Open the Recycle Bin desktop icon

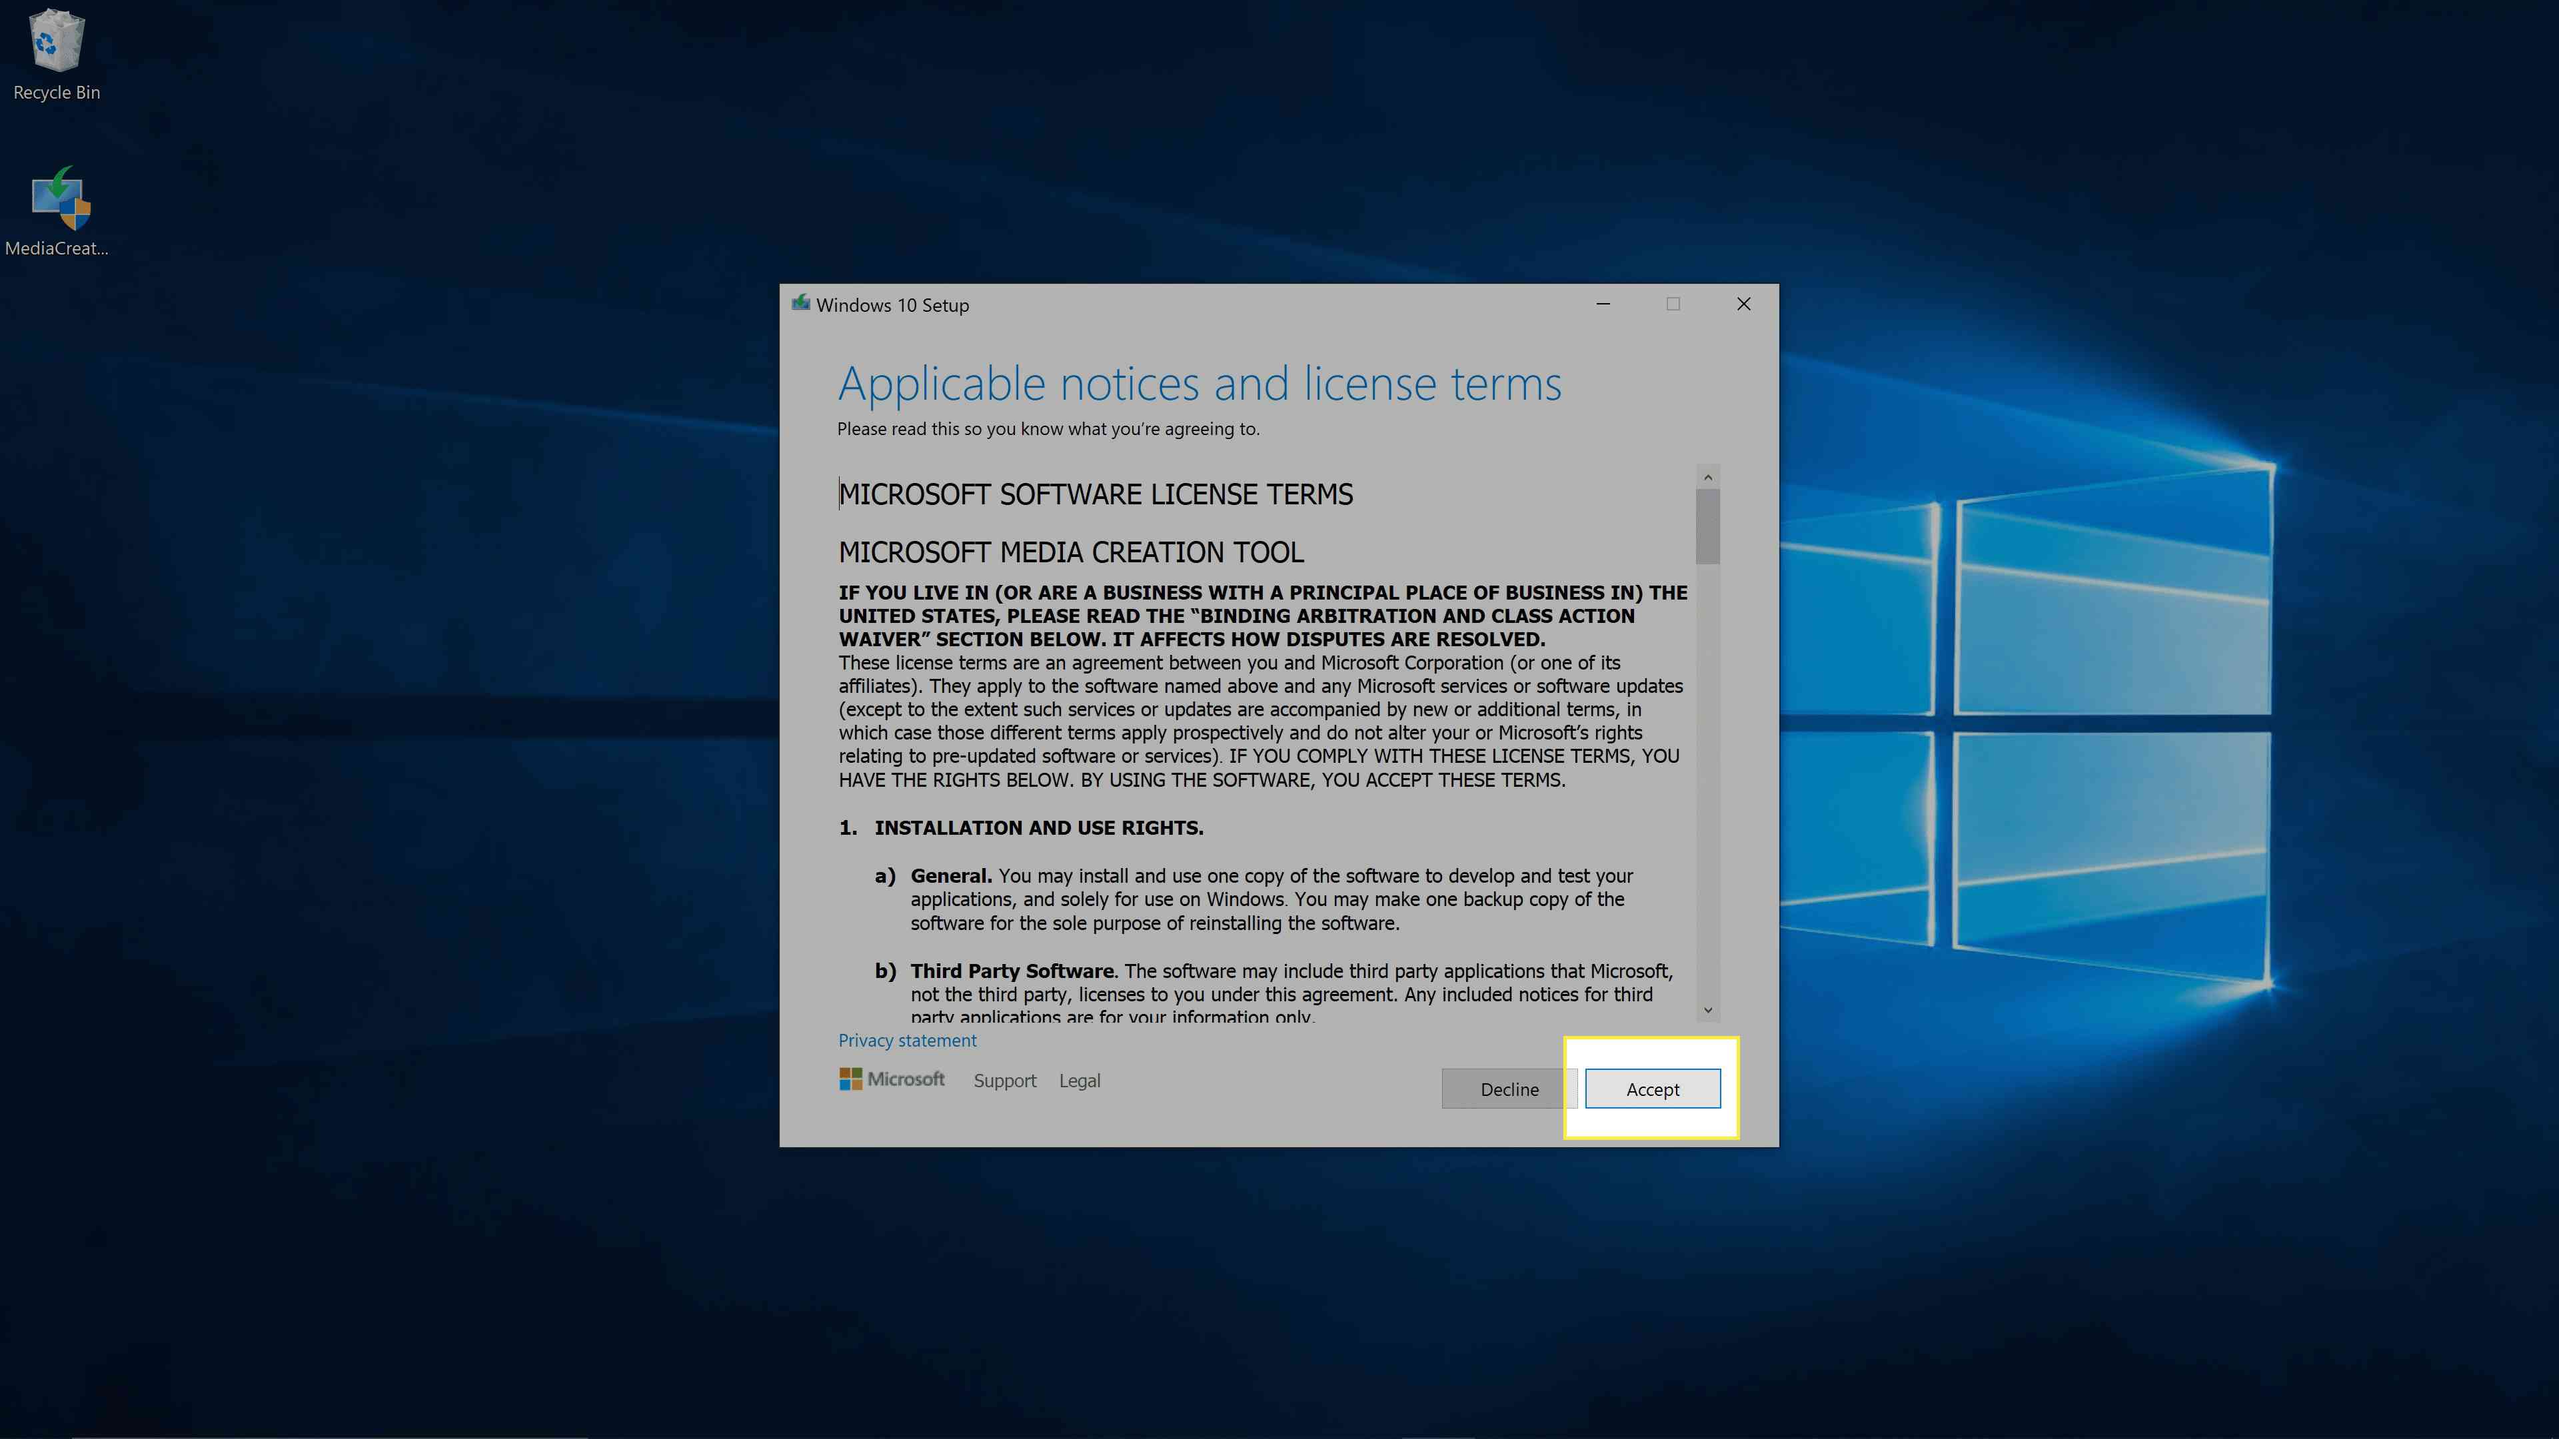(x=57, y=55)
